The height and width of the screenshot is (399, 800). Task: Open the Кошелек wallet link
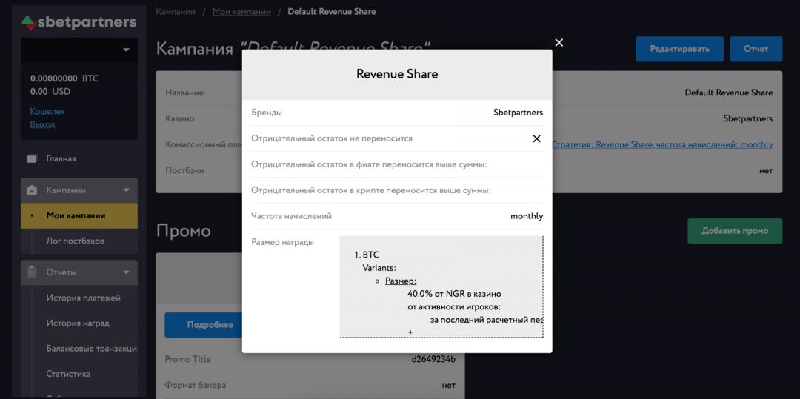coord(47,111)
